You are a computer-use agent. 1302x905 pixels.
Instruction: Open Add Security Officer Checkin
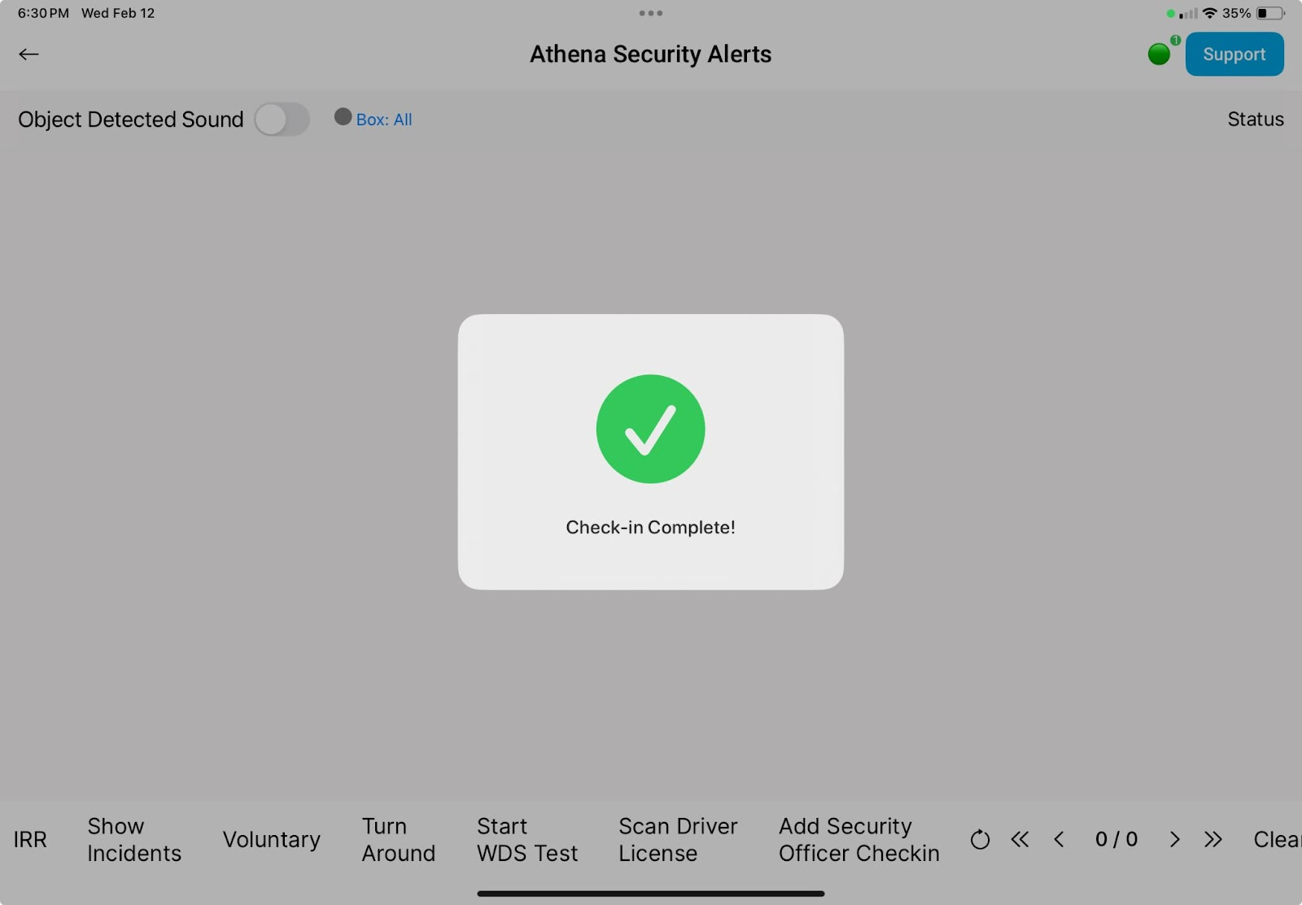point(859,840)
